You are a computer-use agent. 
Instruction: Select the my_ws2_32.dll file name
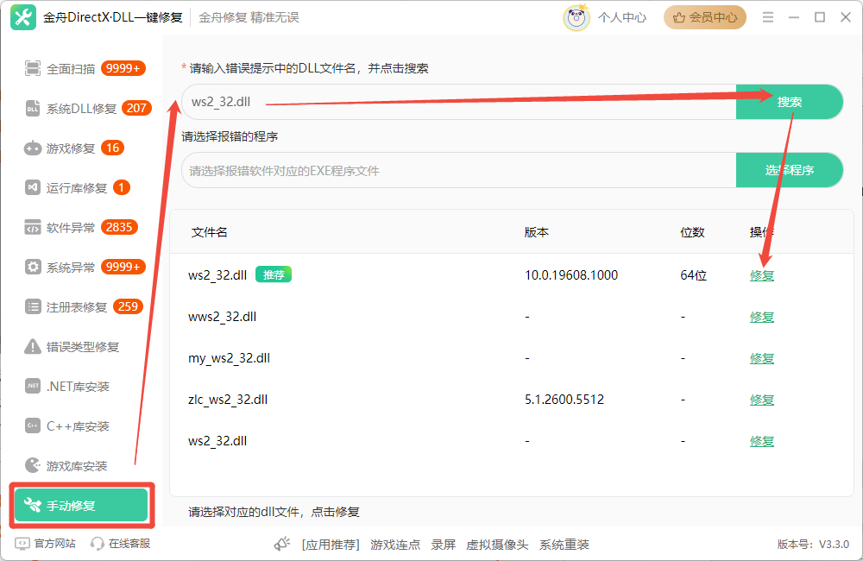(229, 358)
